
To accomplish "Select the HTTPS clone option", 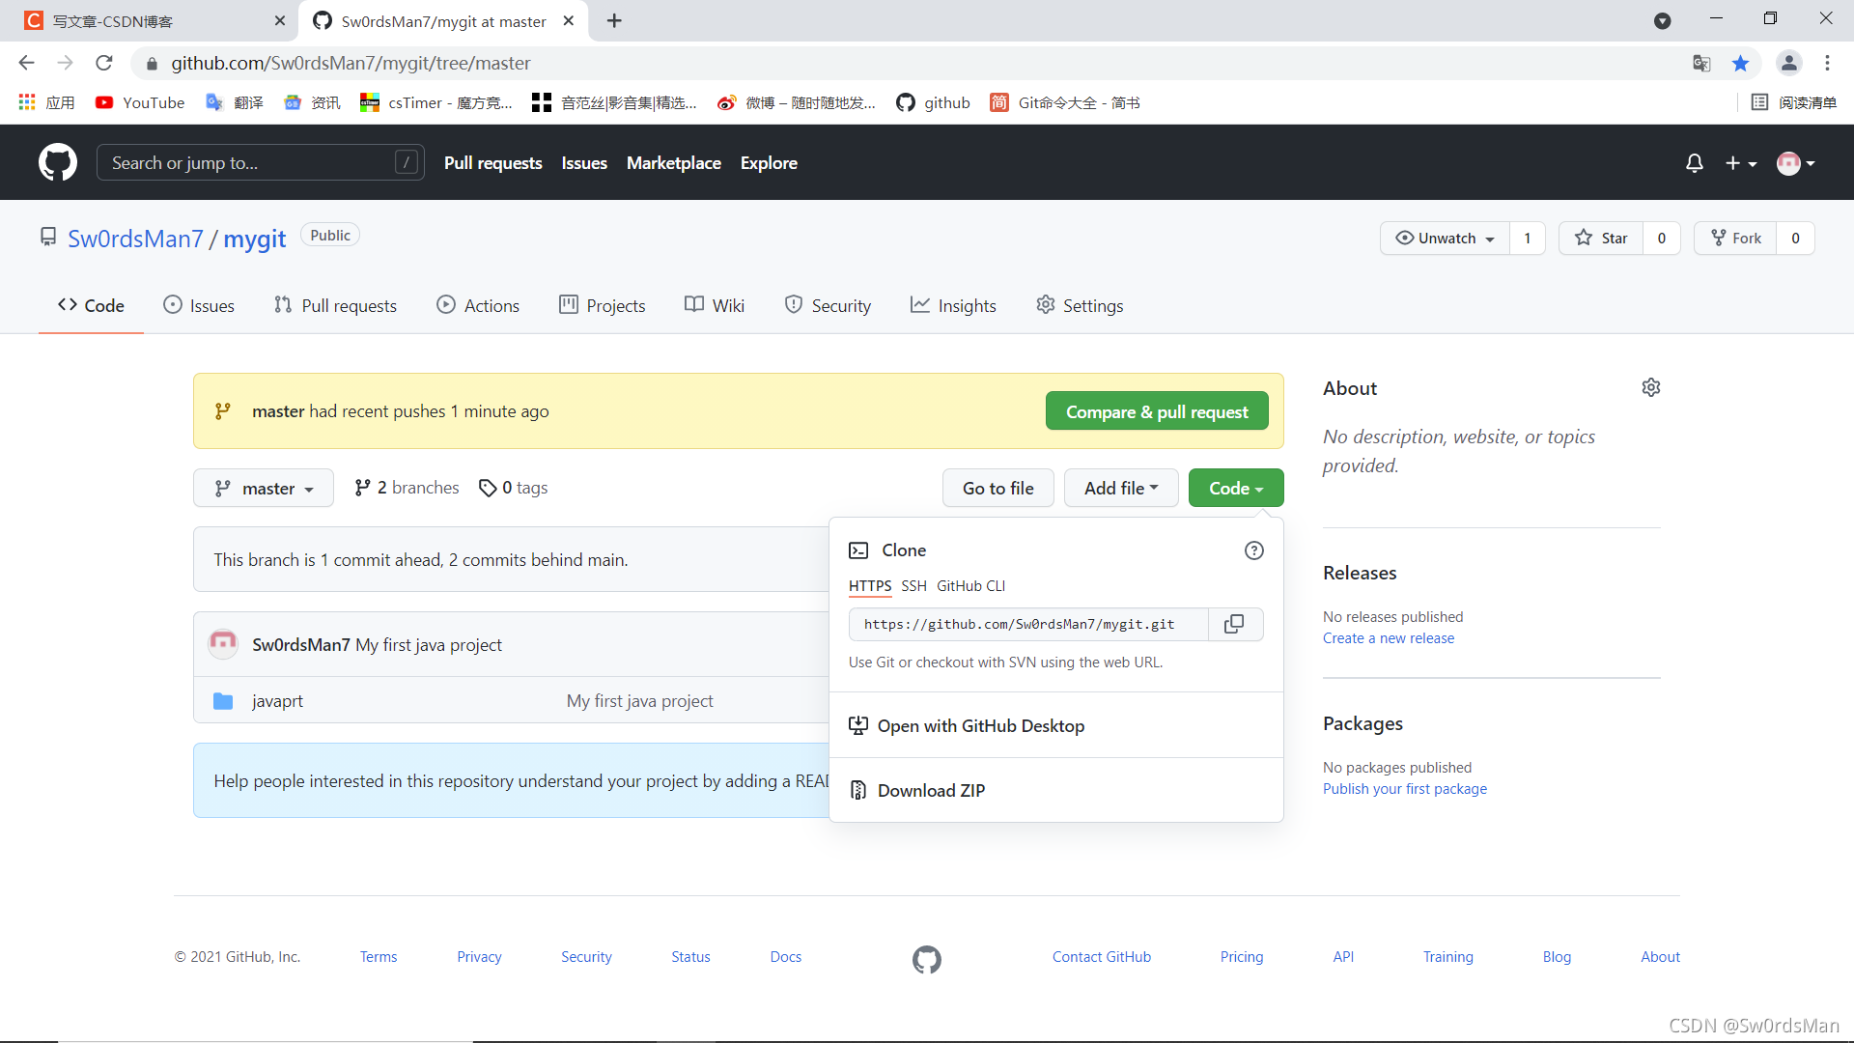I will [x=870, y=586].
